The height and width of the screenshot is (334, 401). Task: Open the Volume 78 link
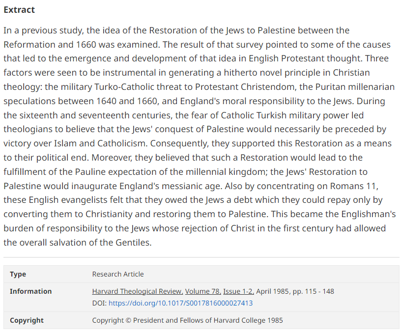(x=202, y=291)
